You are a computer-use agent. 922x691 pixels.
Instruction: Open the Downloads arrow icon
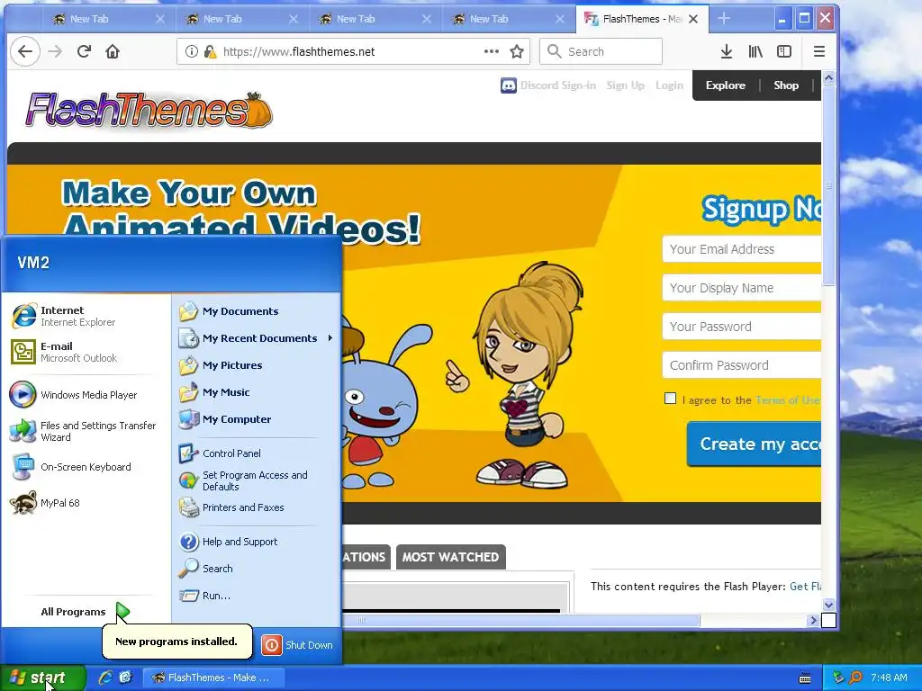pyautogui.click(x=727, y=51)
